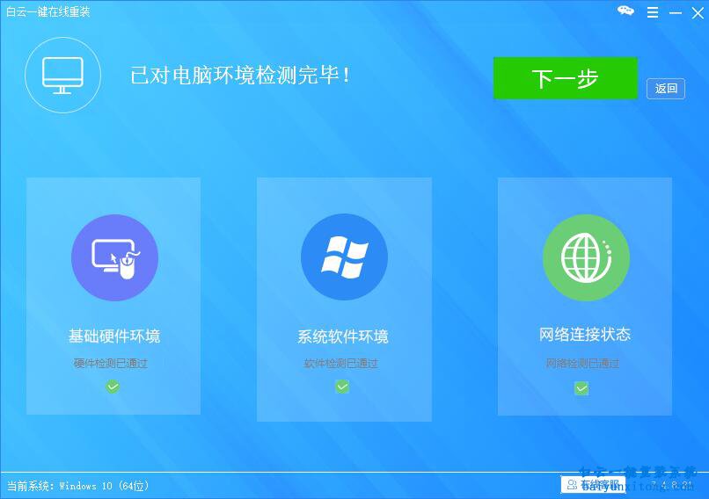Viewport: 709px width, 499px height.
Task: Click the software check passed checkmark
Action: 342,386
